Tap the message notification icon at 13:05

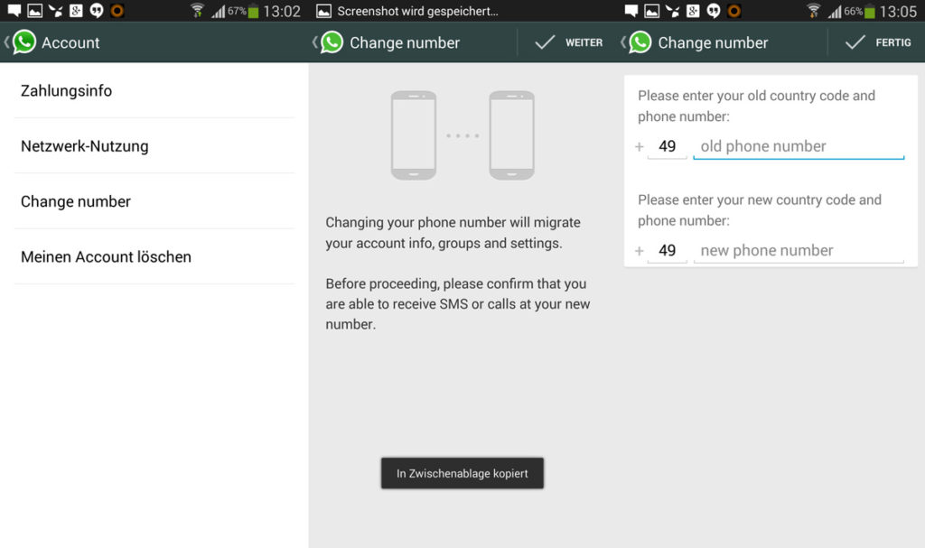coord(631,11)
